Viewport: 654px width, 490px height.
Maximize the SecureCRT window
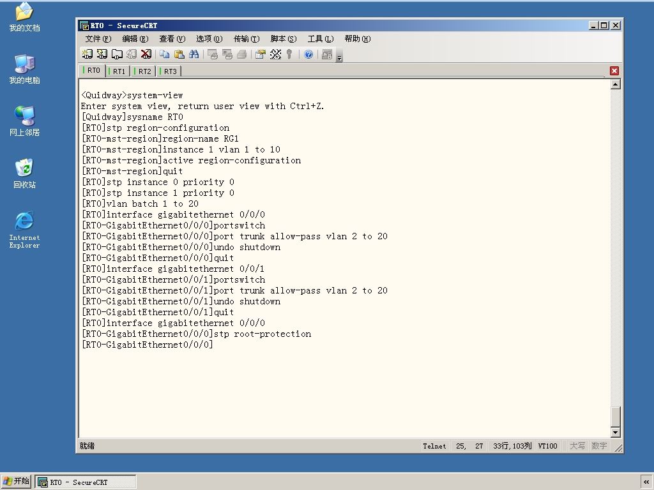[604, 26]
